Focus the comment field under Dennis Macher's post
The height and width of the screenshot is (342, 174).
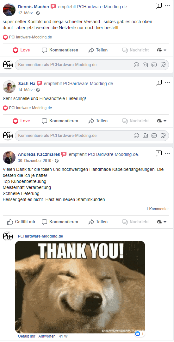[75, 65]
